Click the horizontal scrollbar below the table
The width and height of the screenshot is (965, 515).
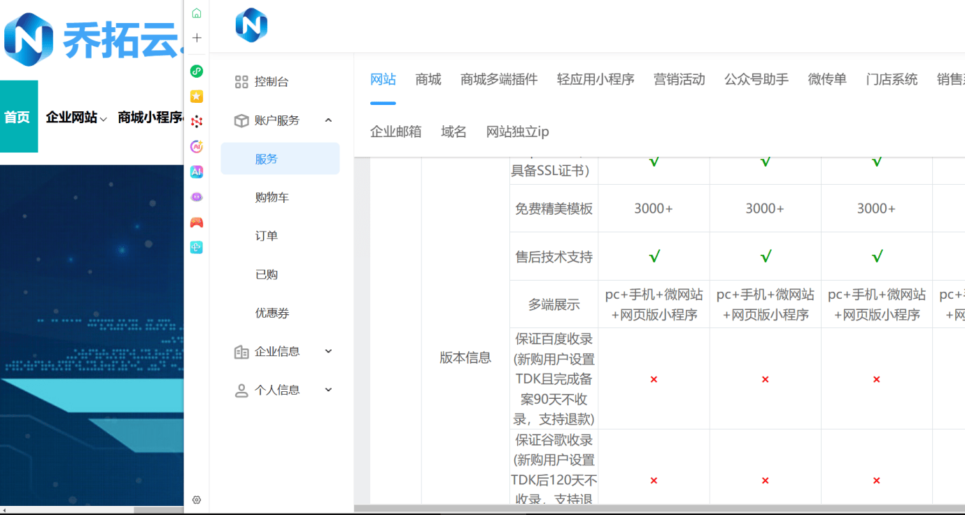pyautogui.click(x=630, y=508)
